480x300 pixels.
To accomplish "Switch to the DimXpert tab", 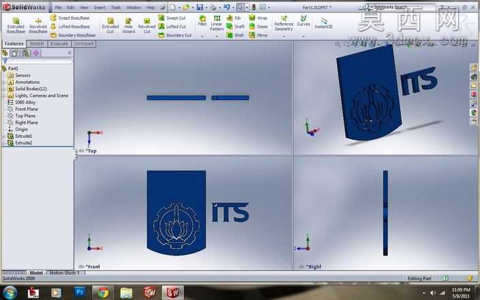I will tap(84, 44).
